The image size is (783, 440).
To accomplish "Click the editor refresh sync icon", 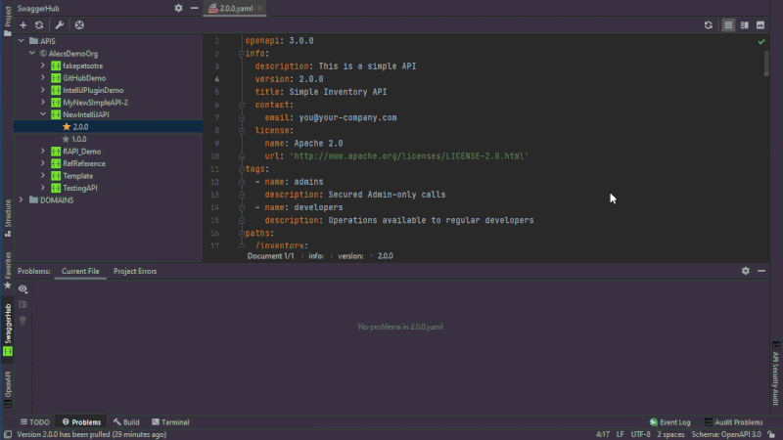I will click(708, 25).
